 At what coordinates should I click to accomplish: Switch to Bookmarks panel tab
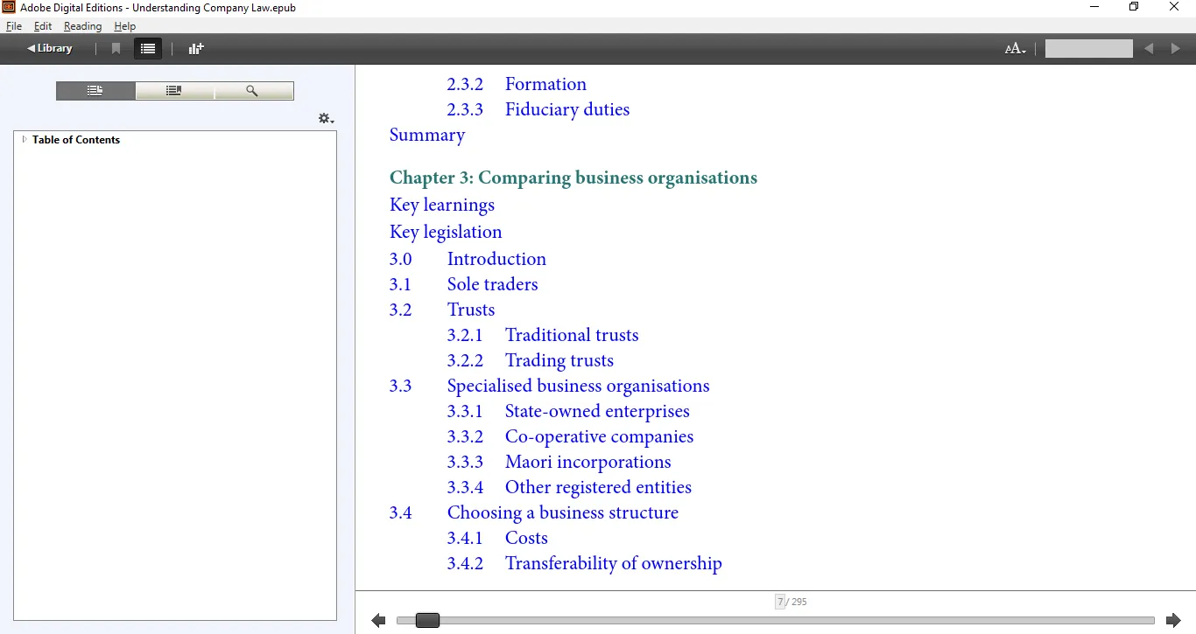click(174, 91)
